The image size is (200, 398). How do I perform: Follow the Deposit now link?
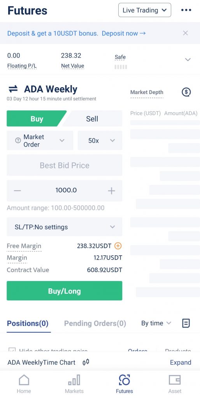click(x=124, y=33)
